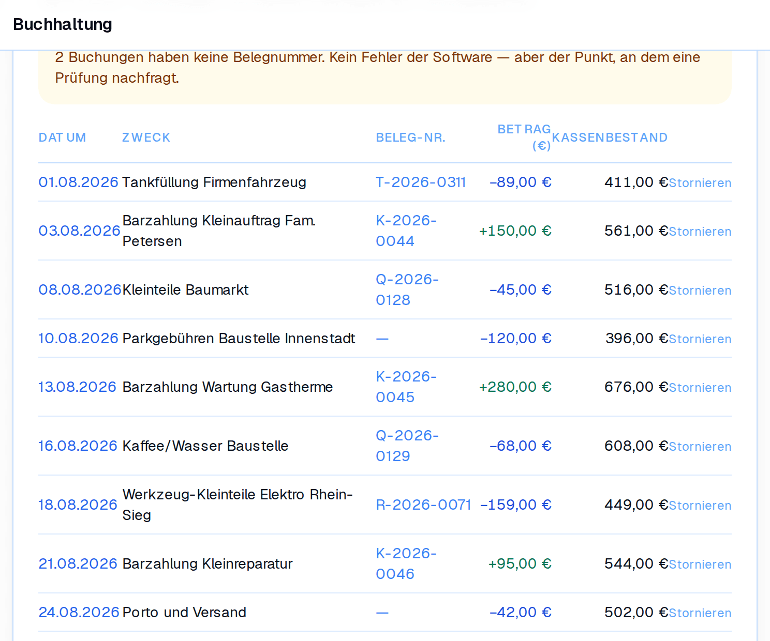770x641 pixels.
Task: Click Stornieren for Porto und Versand
Action: coord(700,613)
